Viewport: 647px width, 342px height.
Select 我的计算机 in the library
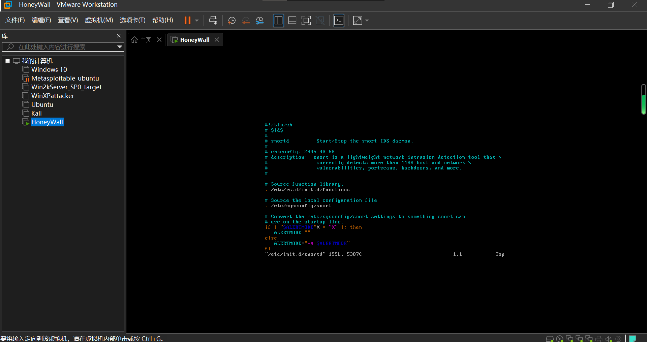click(x=37, y=61)
